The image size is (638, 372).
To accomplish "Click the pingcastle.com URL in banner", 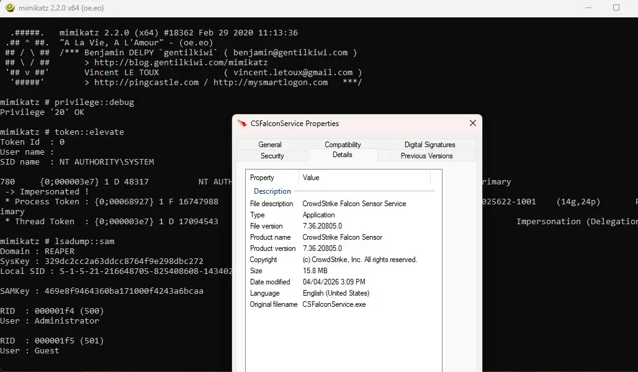I will tap(146, 82).
